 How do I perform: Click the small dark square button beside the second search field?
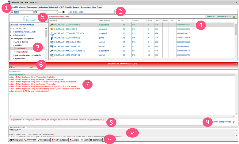coord(63,12)
